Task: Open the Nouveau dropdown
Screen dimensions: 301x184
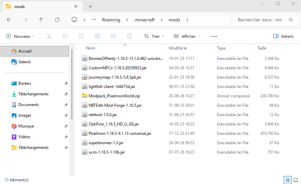Action: coord(20,36)
